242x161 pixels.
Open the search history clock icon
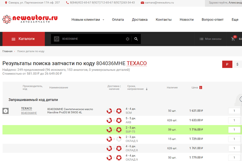coord(57,39)
